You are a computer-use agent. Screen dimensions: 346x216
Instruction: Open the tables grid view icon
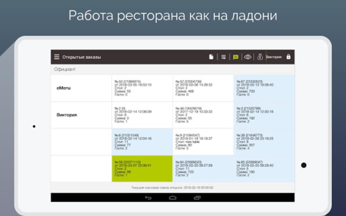click(x=223, y=57)
